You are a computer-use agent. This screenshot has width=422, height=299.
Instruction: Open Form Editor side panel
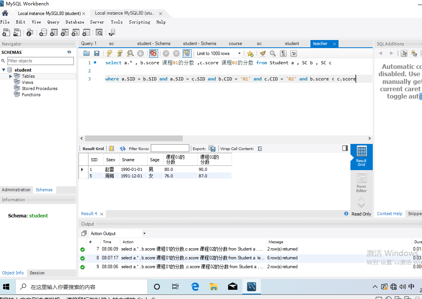pos(362,182)
